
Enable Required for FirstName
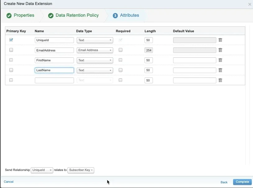point(120,60)
